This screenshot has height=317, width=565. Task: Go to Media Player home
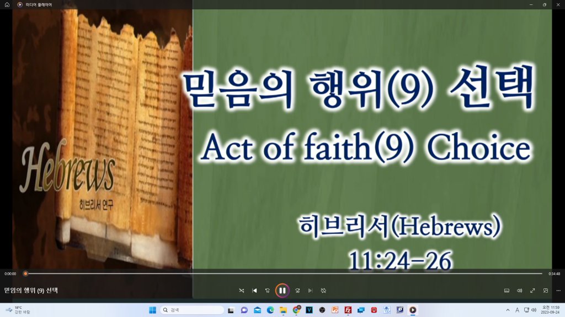pyautogui.click(x=7, y=4)
